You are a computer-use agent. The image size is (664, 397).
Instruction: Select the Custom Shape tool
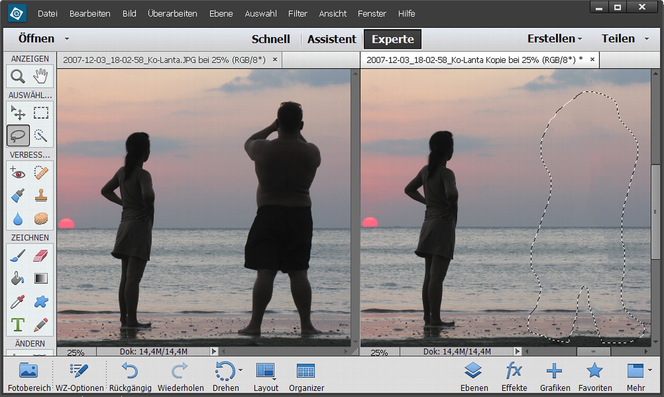pos(41,301)
